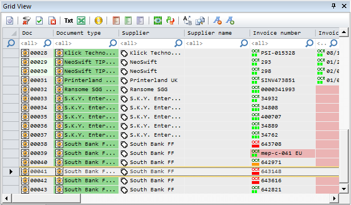Click the tag icon beside Printerland UK
The height and width of the screenshot is (205, 351).
pos(124,80)
